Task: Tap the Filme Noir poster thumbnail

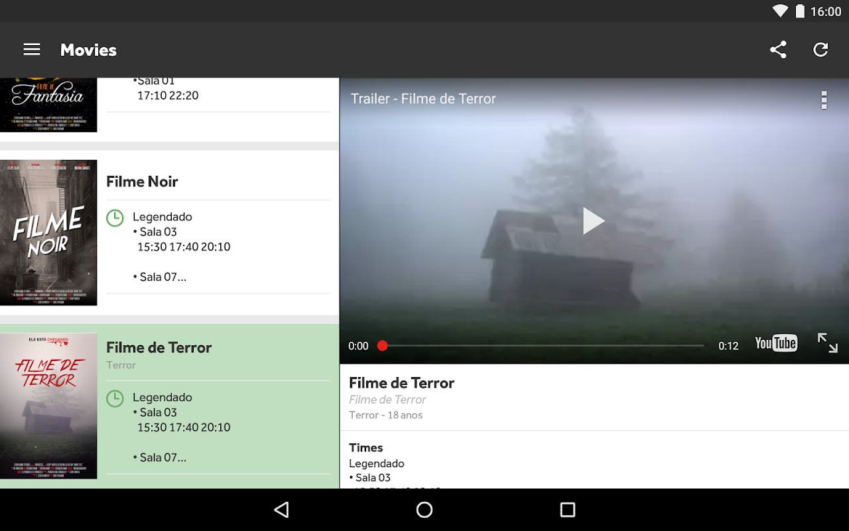Action: click(x=48, y=232)
